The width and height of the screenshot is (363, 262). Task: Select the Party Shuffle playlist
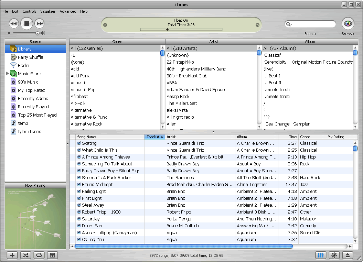click(x=30, y=57)
